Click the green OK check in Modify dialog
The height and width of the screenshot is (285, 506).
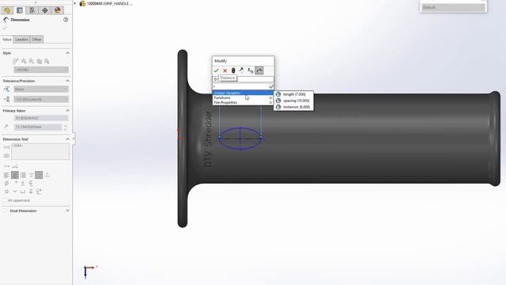(216, 70)
